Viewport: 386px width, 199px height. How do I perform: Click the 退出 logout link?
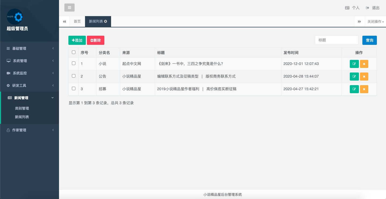point(373,8)
